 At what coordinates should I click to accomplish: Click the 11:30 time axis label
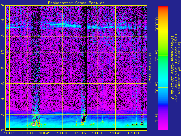[x=98, y=133]
